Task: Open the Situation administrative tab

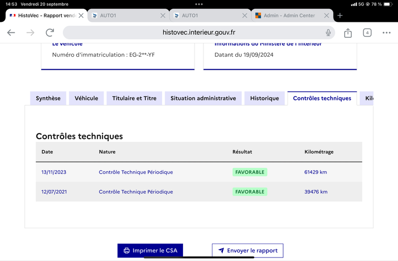Action: [x=203, y=98]
